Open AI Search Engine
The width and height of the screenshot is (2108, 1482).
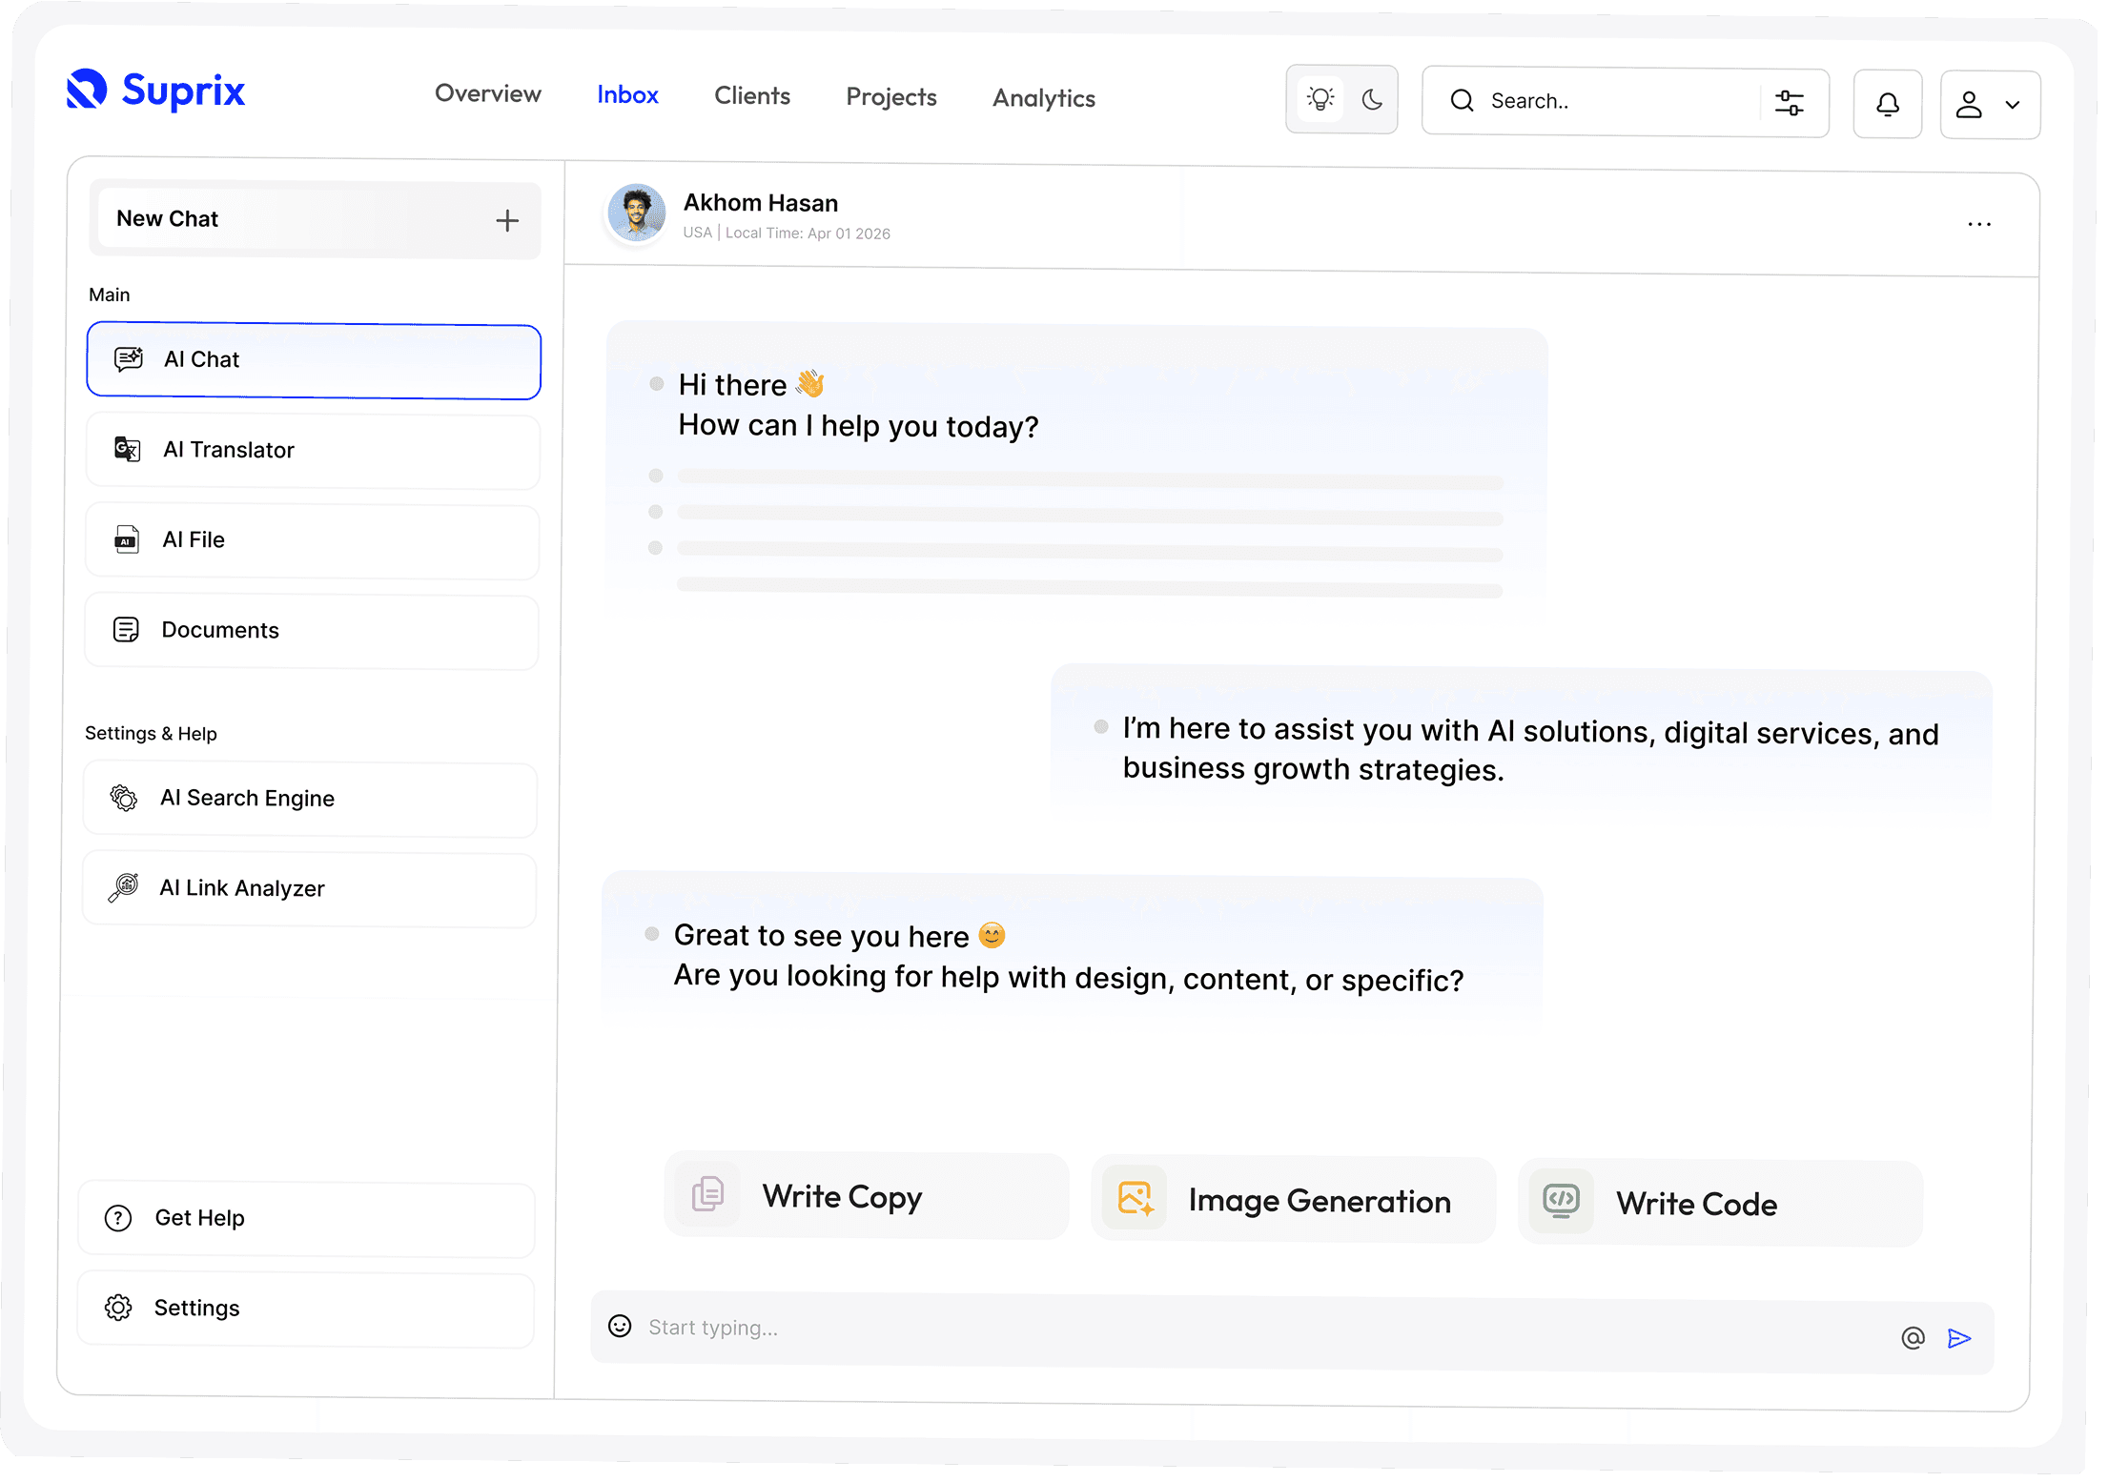[310, 799]
